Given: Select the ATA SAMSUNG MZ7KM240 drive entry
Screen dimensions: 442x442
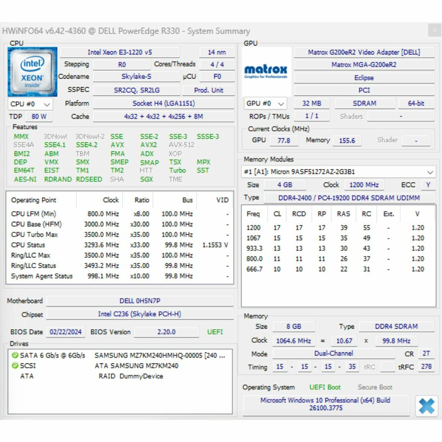Looking at the screenshot, I should 136,365.
